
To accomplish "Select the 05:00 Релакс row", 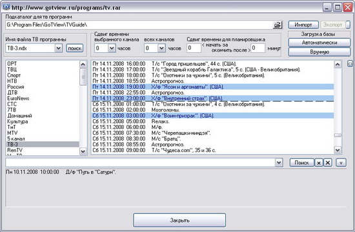I will pyautogui.click(x=213, y=121).
